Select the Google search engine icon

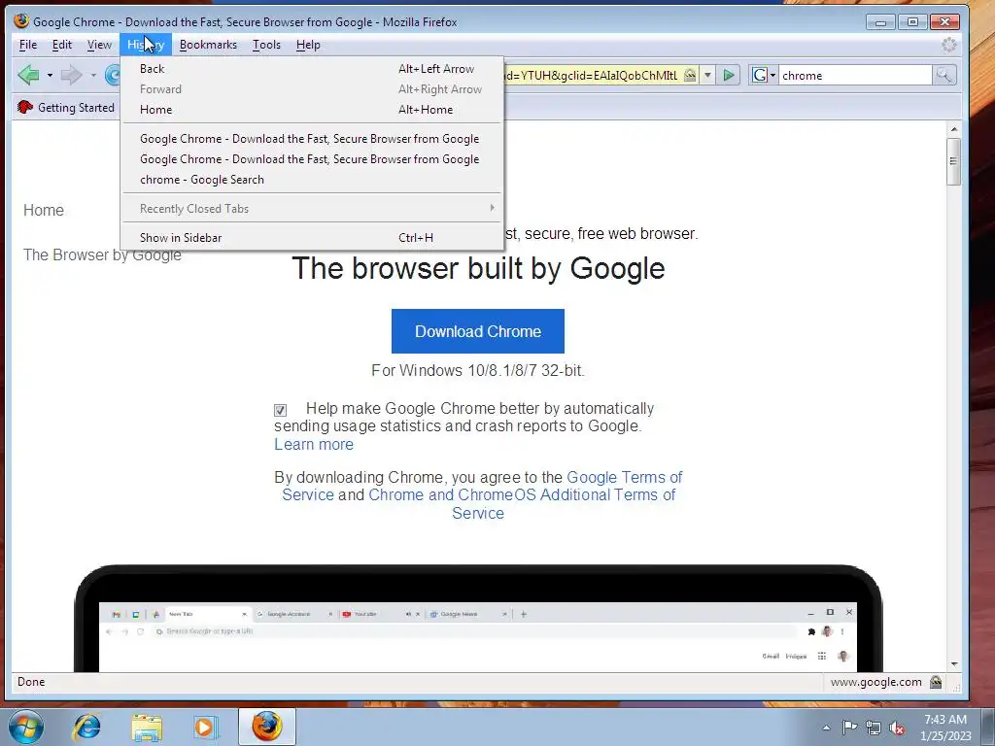pyautogui.click(x=759, y=76)
